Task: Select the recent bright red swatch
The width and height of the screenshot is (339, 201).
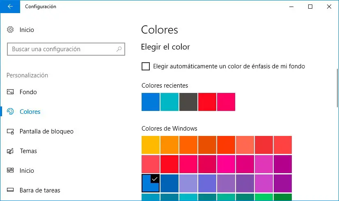Action: (207, 102)
